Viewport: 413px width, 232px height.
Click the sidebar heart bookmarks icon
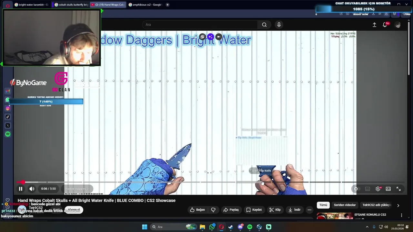pyautogui.click(x=8, y=200)
